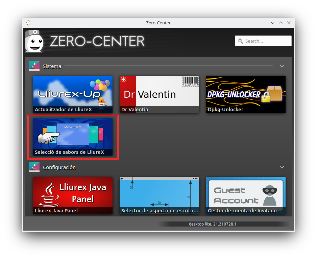Open Selector de aspecto de escritorio tile
317x258 pixels.
159,195
